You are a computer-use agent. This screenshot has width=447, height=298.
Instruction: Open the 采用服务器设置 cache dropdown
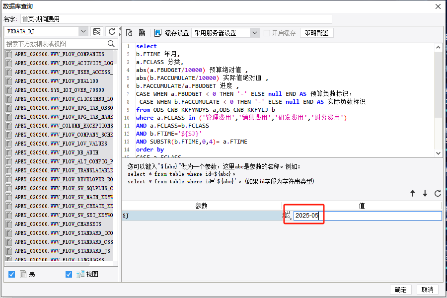tap(255, 33)
